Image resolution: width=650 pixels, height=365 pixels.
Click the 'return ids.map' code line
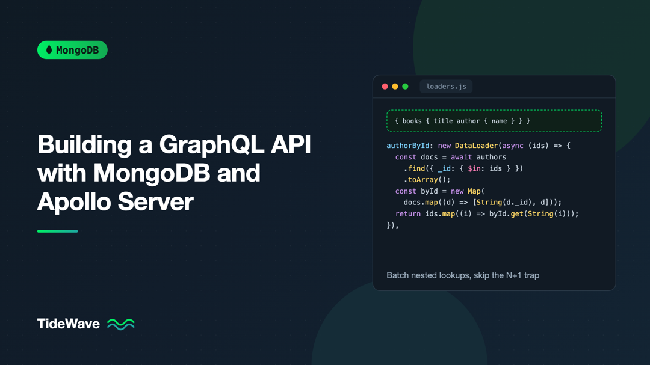coord(487,214)
